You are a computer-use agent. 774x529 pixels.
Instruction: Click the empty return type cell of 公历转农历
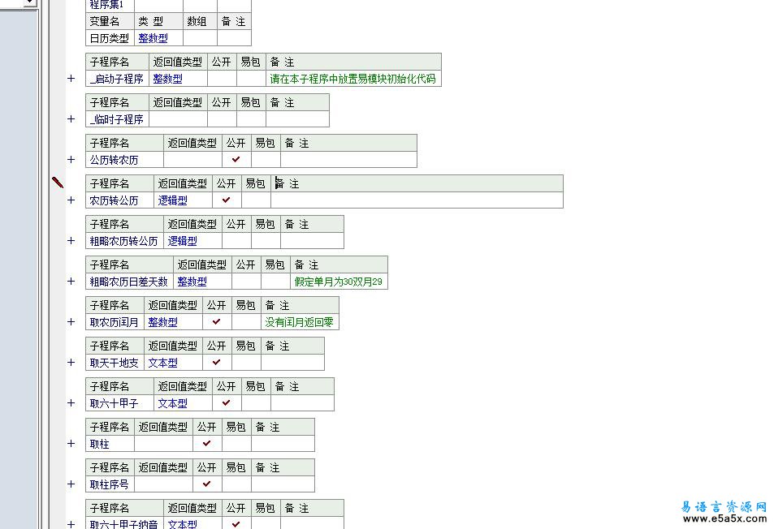tap(193, 160)
